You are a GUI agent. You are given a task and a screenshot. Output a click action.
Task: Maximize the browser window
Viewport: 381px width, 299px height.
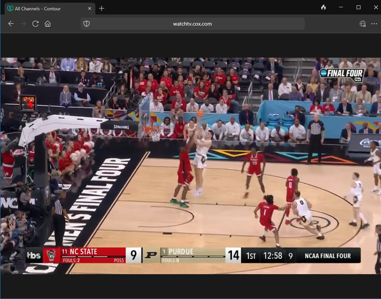(x=358, y=7)
